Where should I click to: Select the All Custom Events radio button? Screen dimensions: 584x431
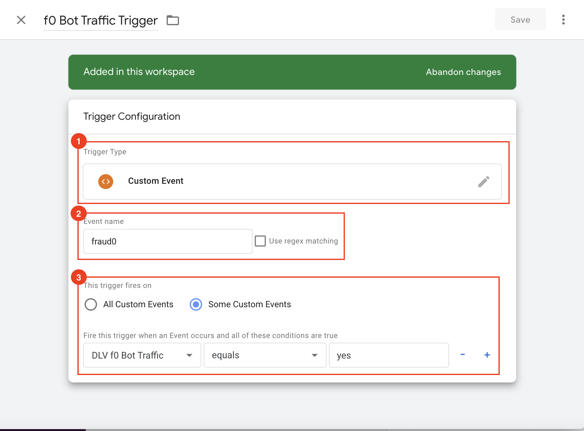(x=91, y=304)
